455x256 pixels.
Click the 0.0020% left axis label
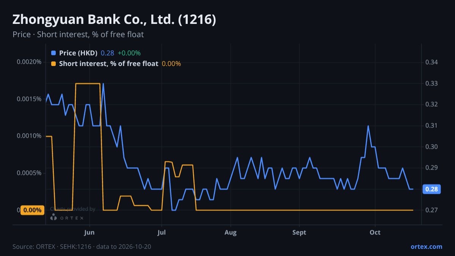pyautogui.click(x=29, y=62)
